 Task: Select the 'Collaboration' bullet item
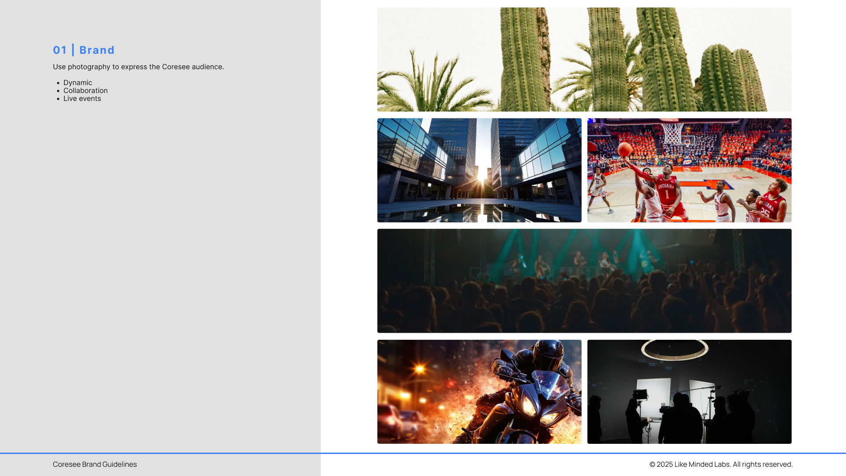pos(85,91)
